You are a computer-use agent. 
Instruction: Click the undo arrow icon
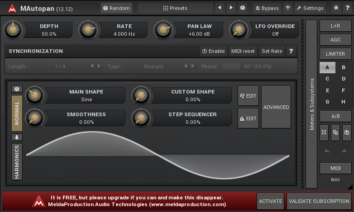pos(327,151)
